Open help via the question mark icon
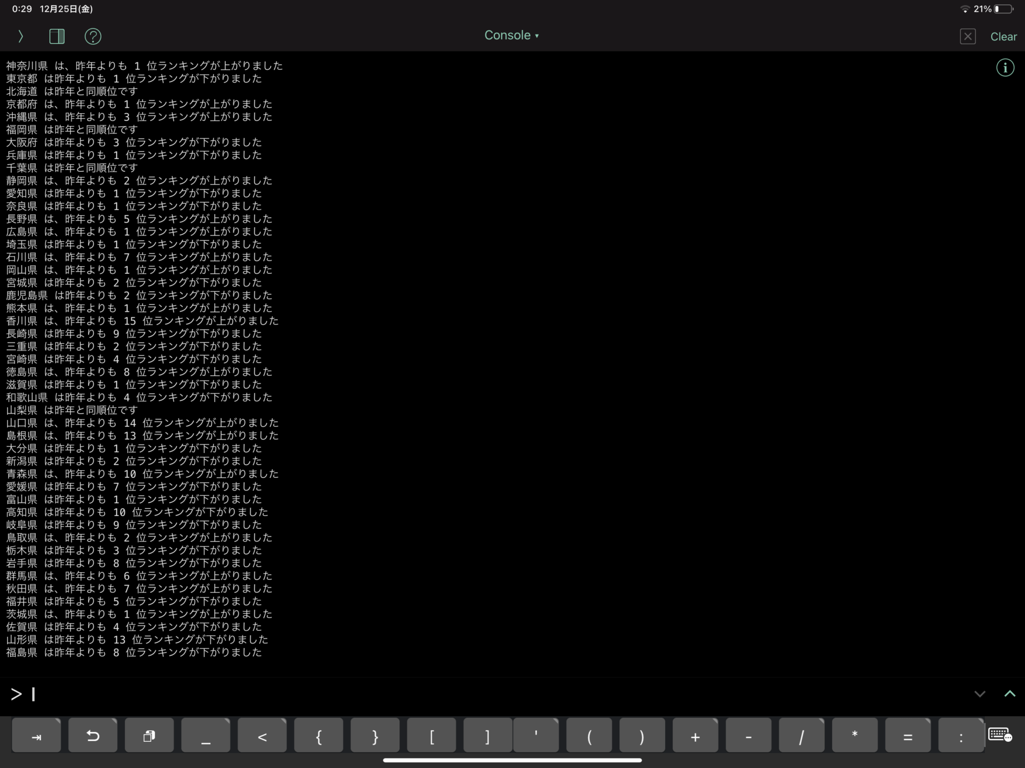Image resolution: width=1025 pixels, height=768 pixels. point(93,36)
